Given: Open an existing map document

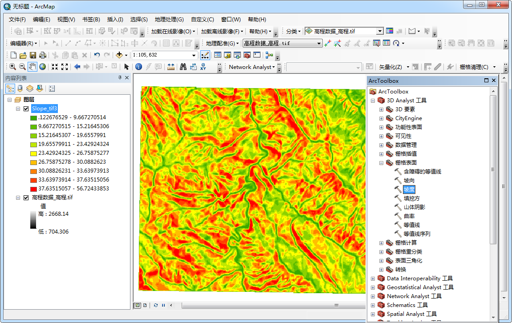Looking at the screenshot, I should (23, 55).
